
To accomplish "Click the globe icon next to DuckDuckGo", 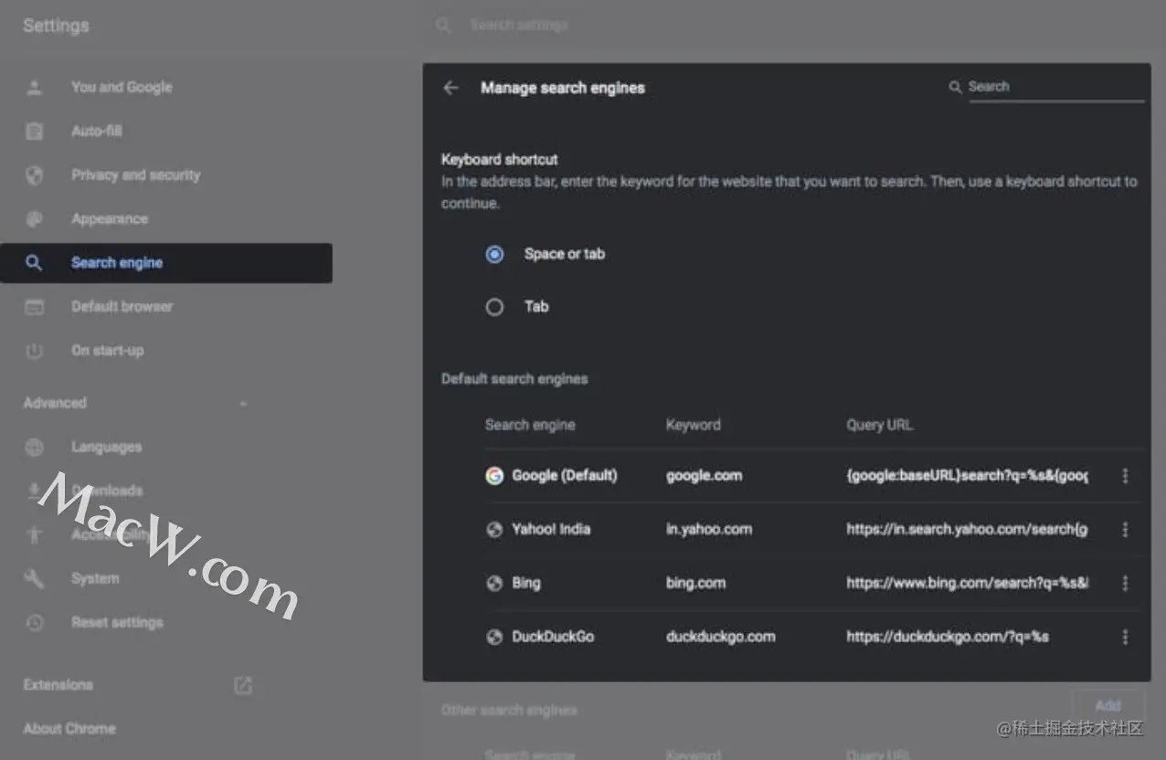I will [x=494, y=637].
